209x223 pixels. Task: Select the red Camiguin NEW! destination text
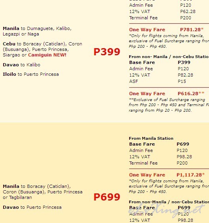(47, 55)
